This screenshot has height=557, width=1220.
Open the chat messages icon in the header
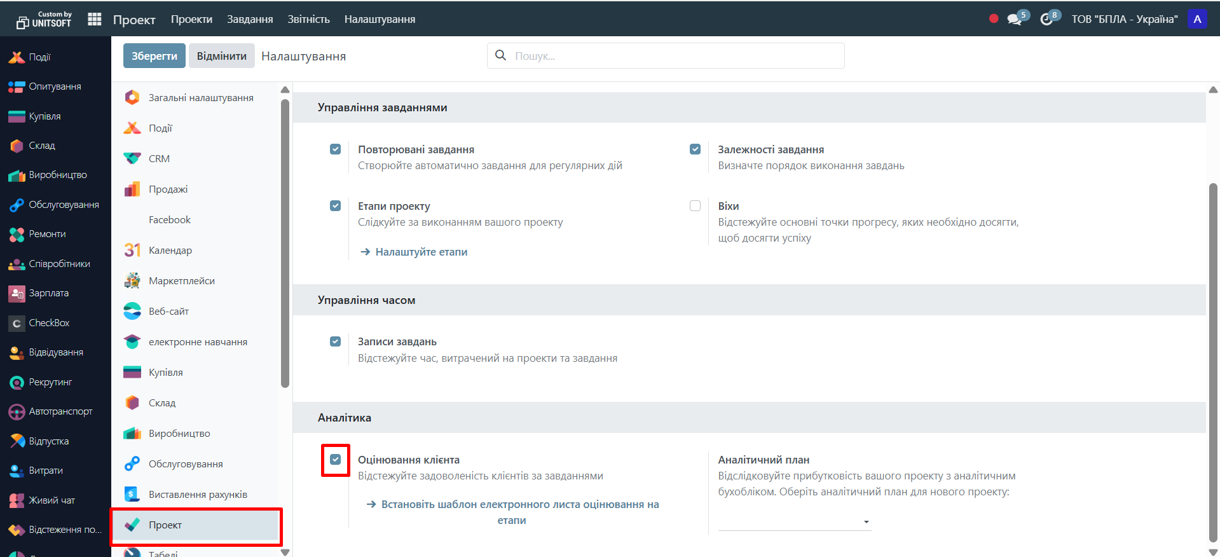click(x=1015, y=20)
